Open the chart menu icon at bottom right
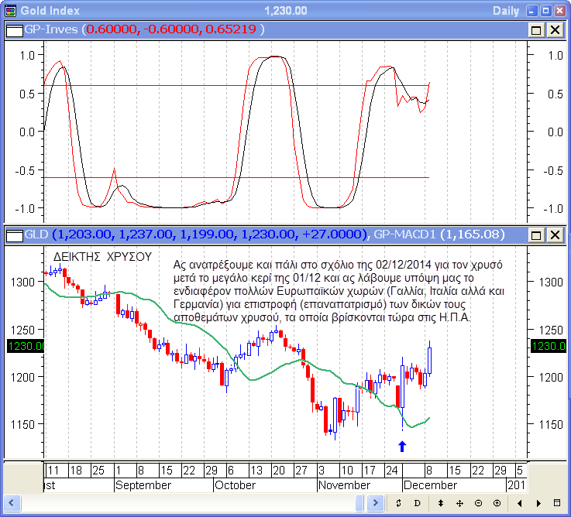This screenshot has width=571, height=517. coord(557,503)
